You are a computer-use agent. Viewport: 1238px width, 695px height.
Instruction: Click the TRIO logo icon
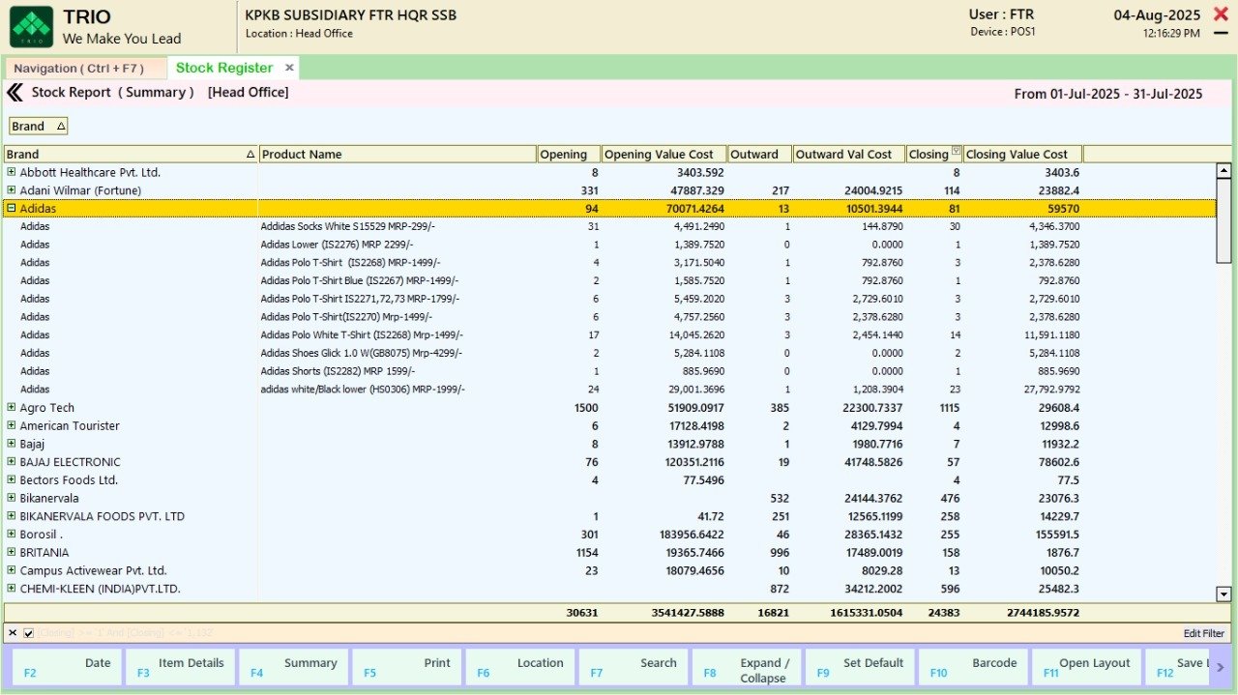[x=31, y=26]
